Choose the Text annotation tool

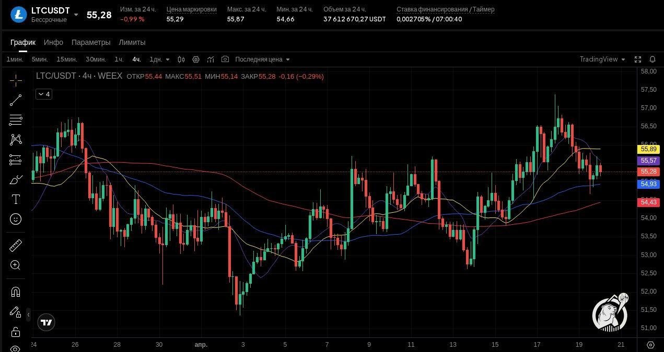[x=16, y=199]
